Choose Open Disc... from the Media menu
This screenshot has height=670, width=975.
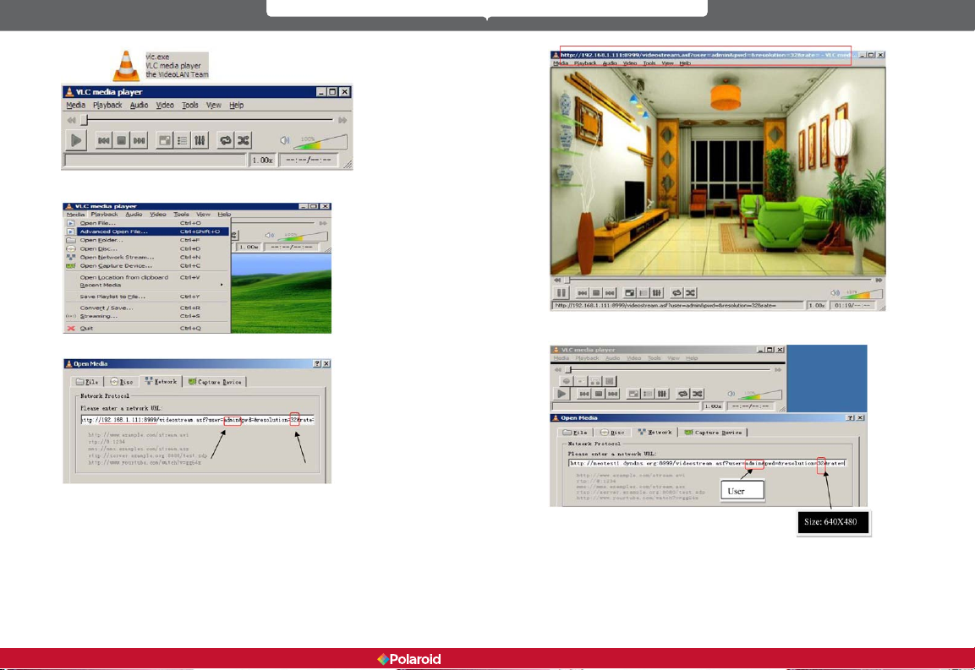(147, 248)
